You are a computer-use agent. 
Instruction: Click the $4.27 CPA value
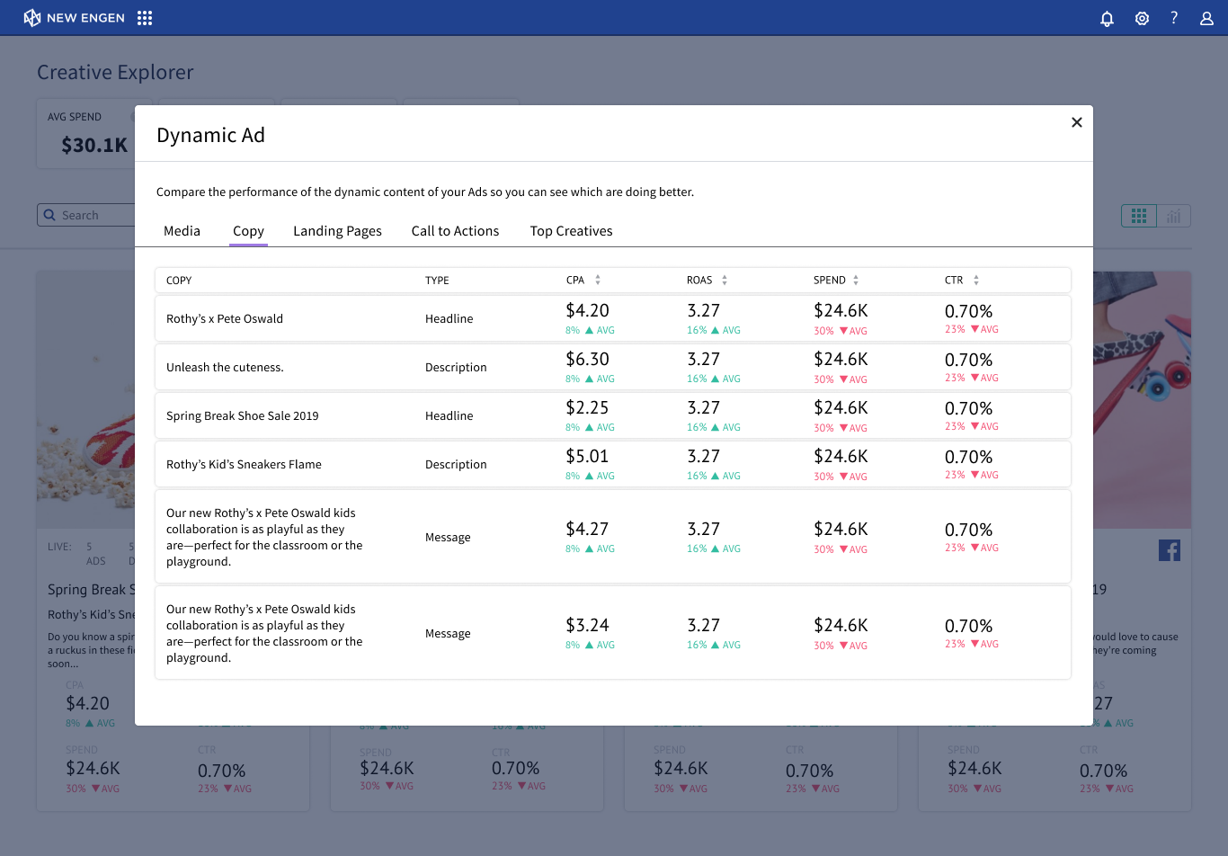(x=587, y=529)
